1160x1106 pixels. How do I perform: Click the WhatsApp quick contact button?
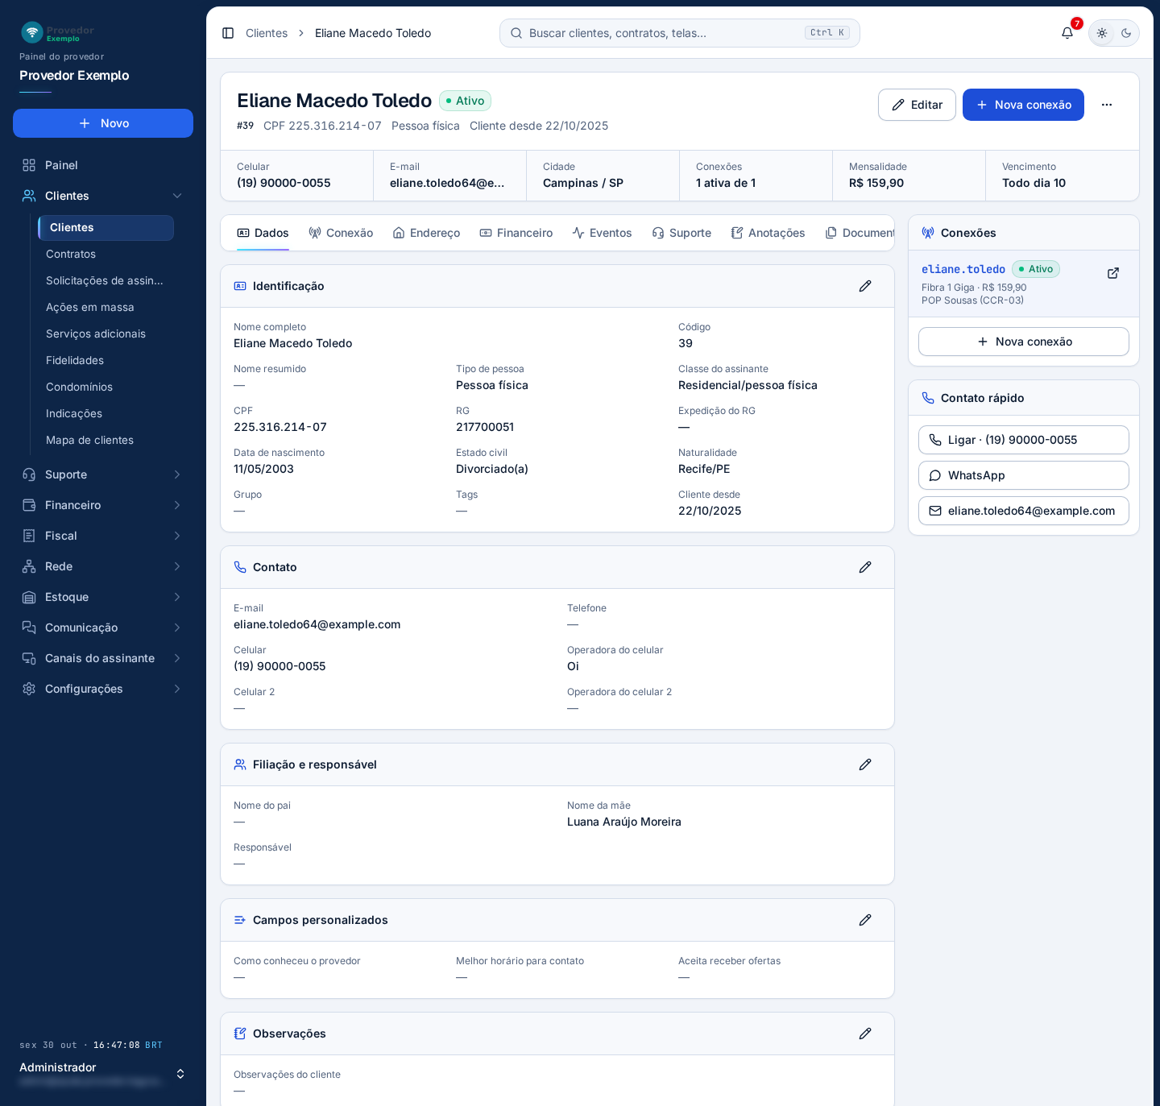click(1024, 475)
